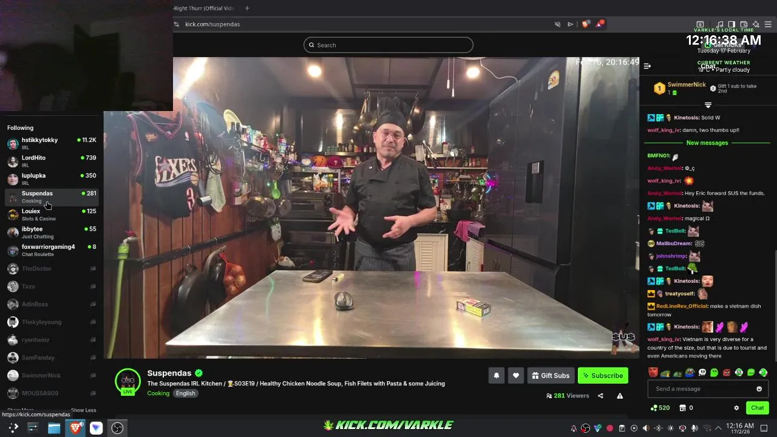Image resolution: width=777 pixels, height=437 pixels.
Task: Insert the first red face quick emote
Action: point(653,373)
